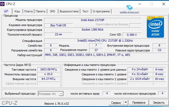Open the О программе tab
Image resolution: width=169 pixels, height=107 pixels.
pos(101,11)
